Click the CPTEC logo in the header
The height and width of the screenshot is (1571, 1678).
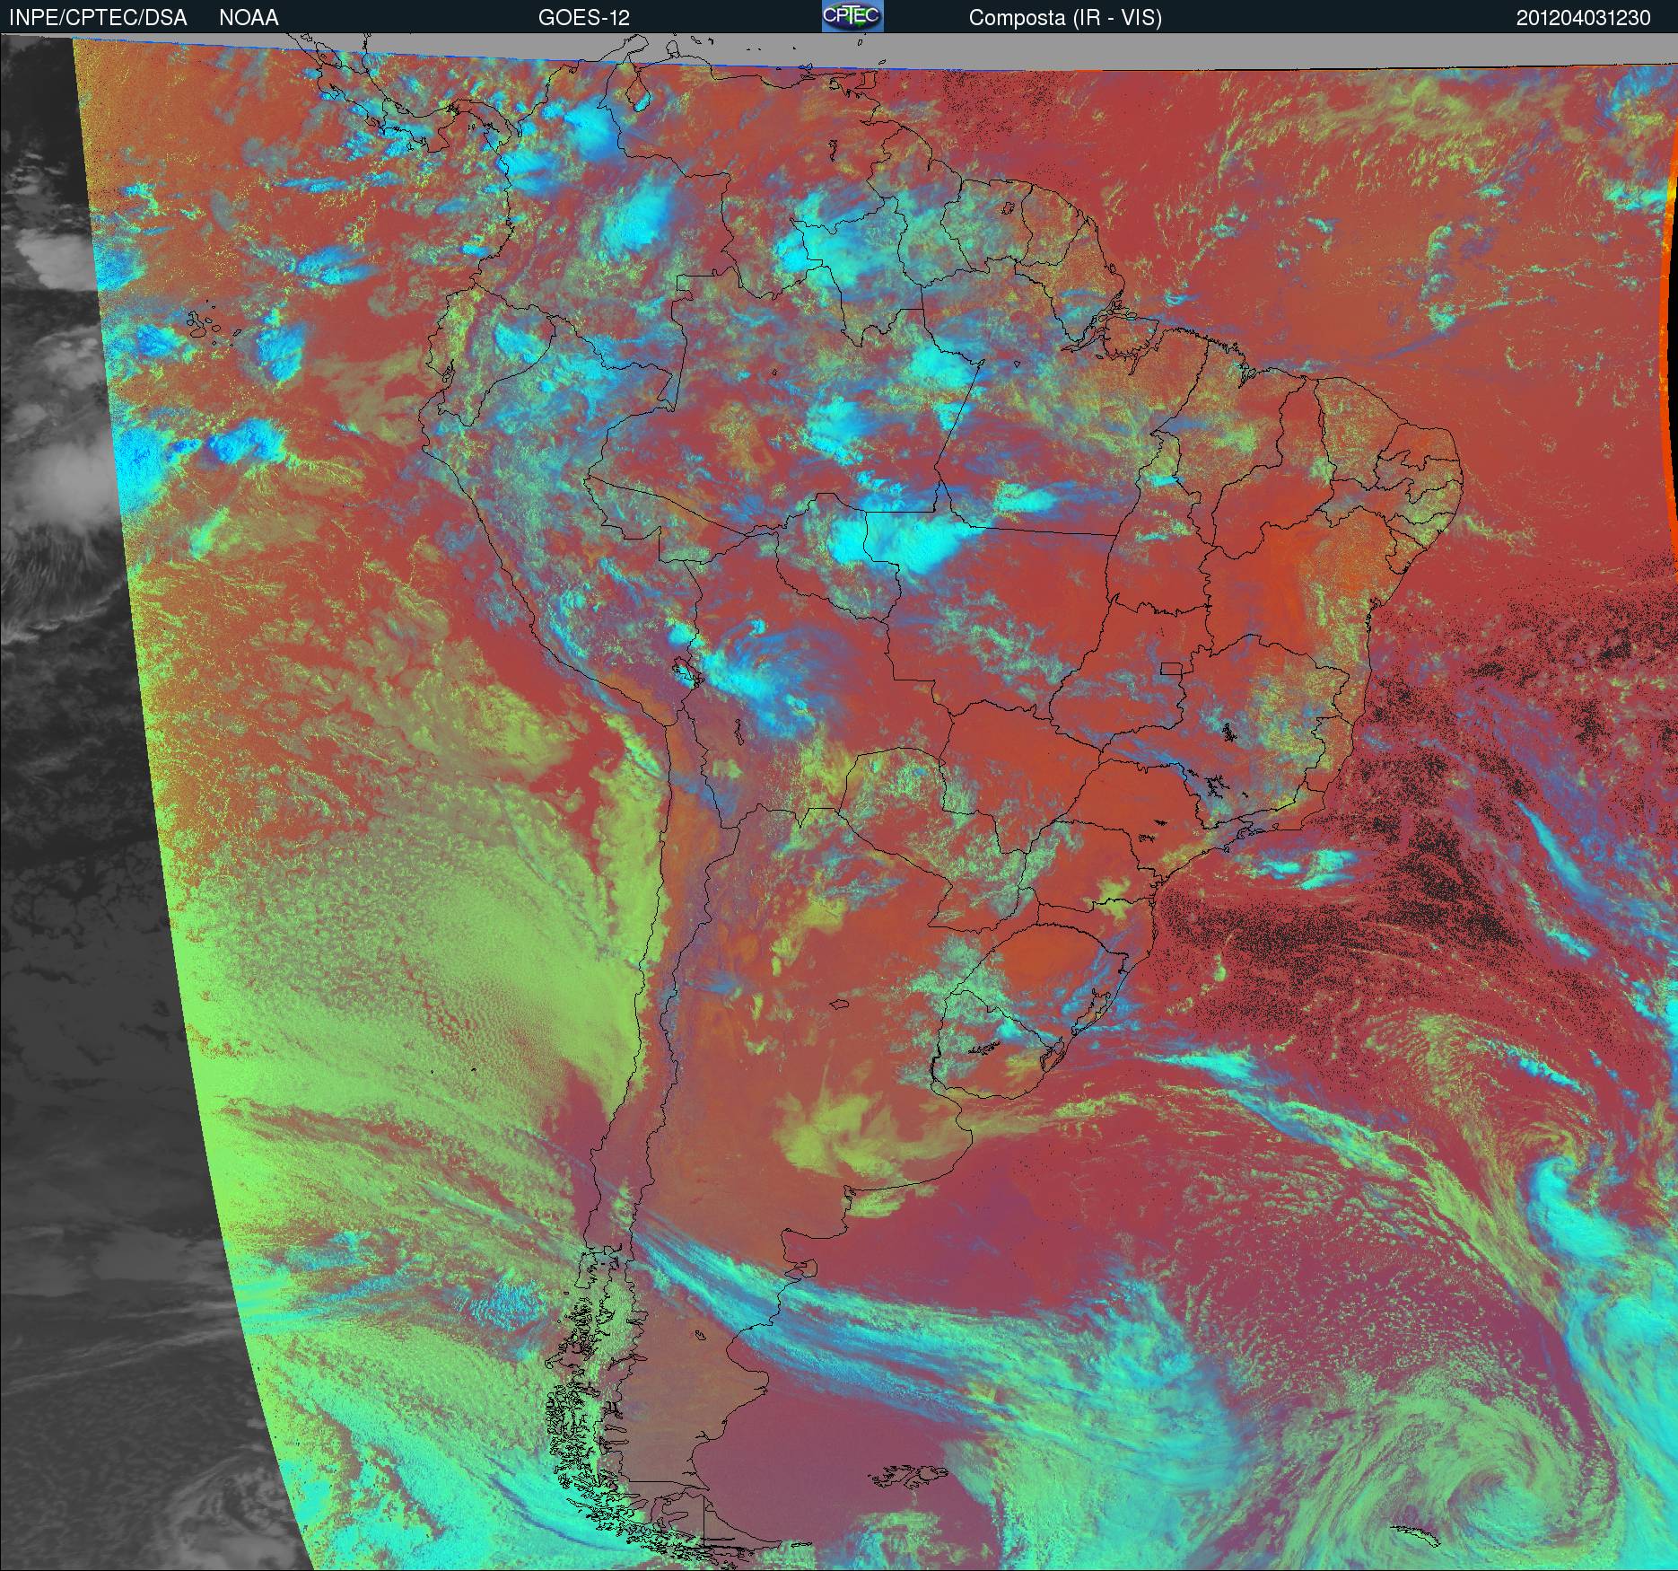(852, 16)
